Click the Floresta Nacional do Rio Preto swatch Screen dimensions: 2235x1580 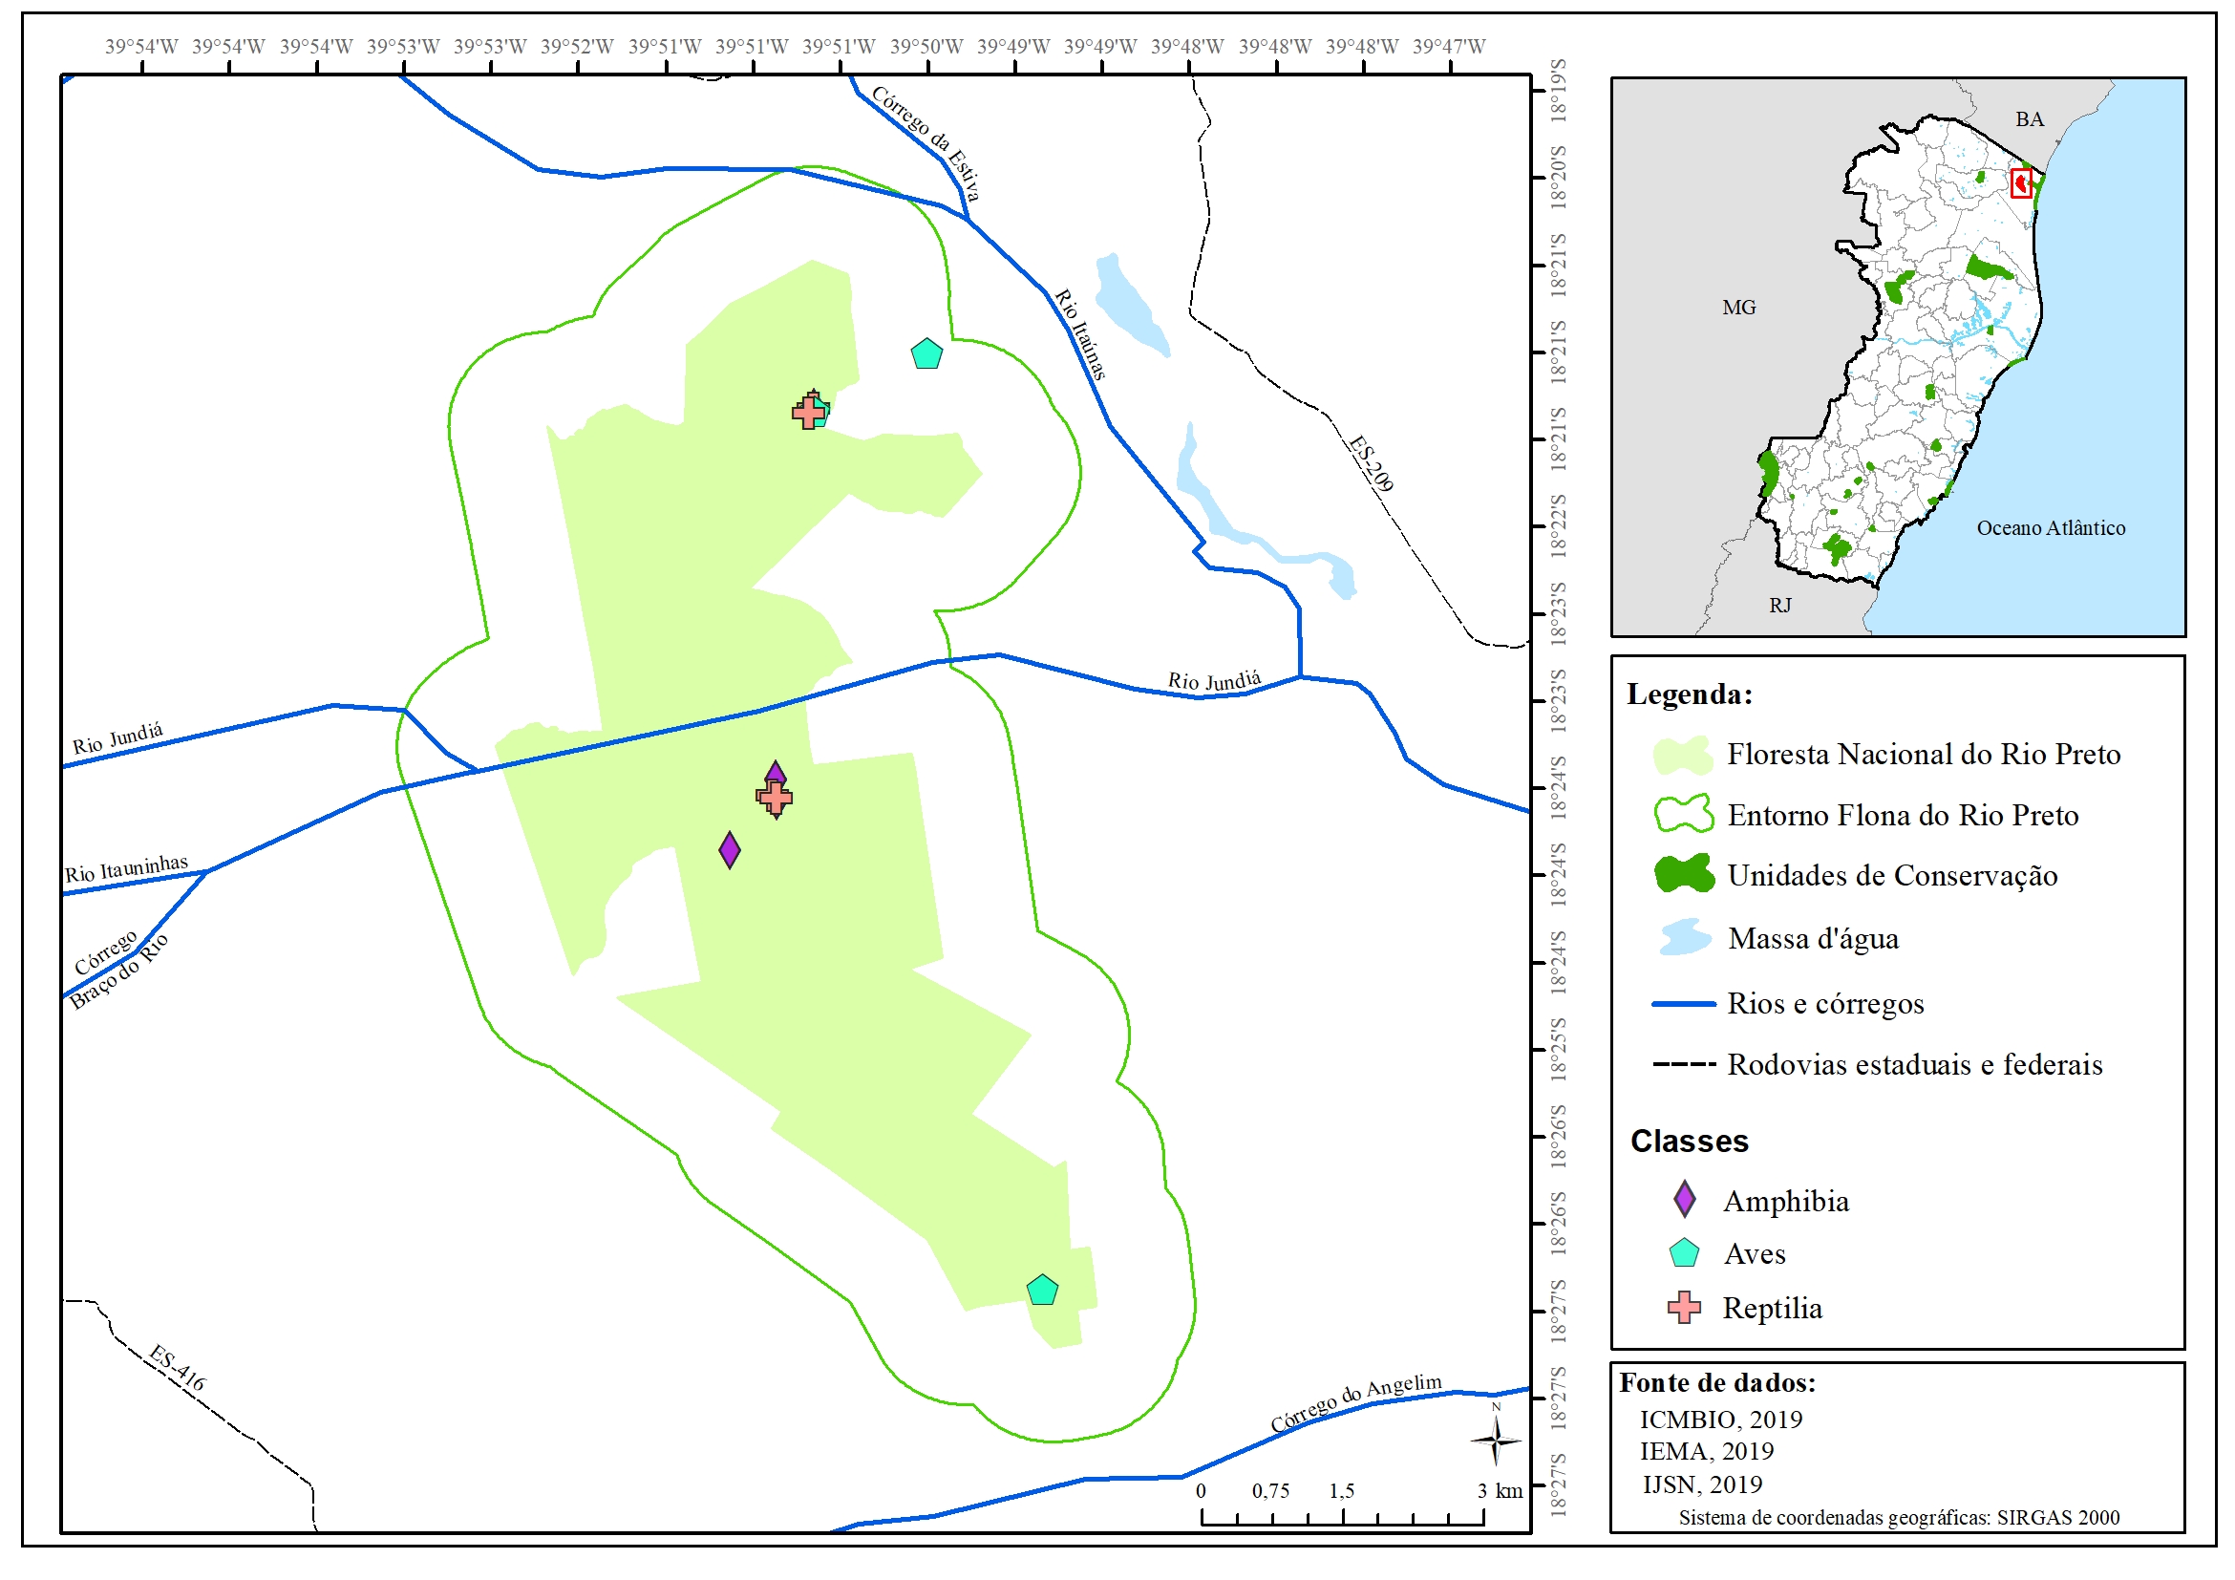click(1683, 755)
